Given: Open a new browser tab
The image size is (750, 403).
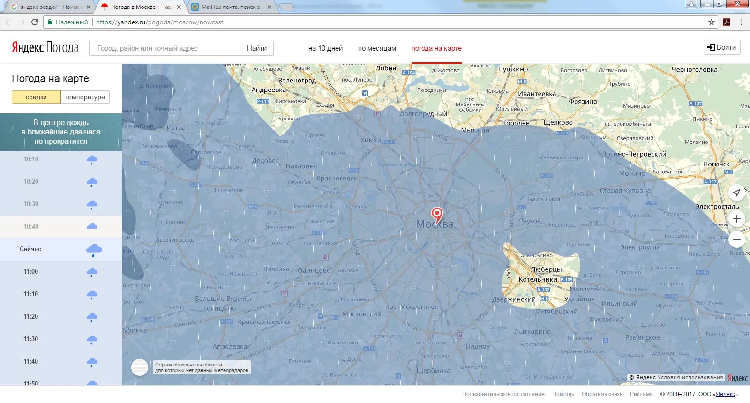Looking at the screenshot, I should coord(286,7).
